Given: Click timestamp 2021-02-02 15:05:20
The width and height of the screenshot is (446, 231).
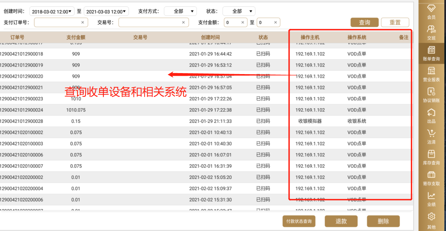Looking at the screenshot, I should click(x=211, y=177).
